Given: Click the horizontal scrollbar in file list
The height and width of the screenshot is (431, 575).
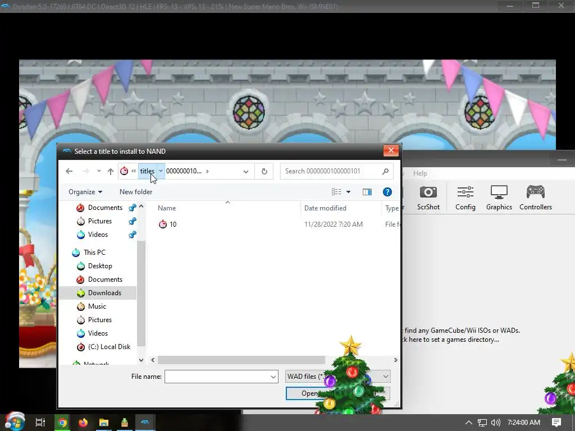Looking at the screenshot, I should tap(241, 360).
